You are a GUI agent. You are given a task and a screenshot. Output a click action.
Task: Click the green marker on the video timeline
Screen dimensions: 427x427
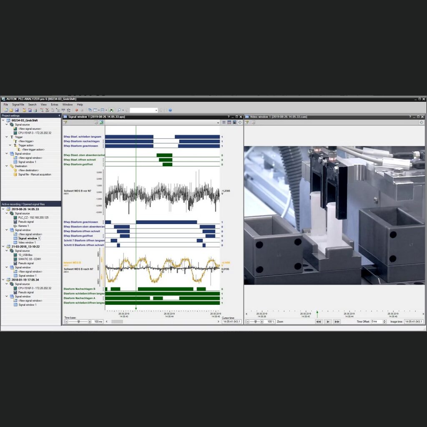tap(317, 313)
